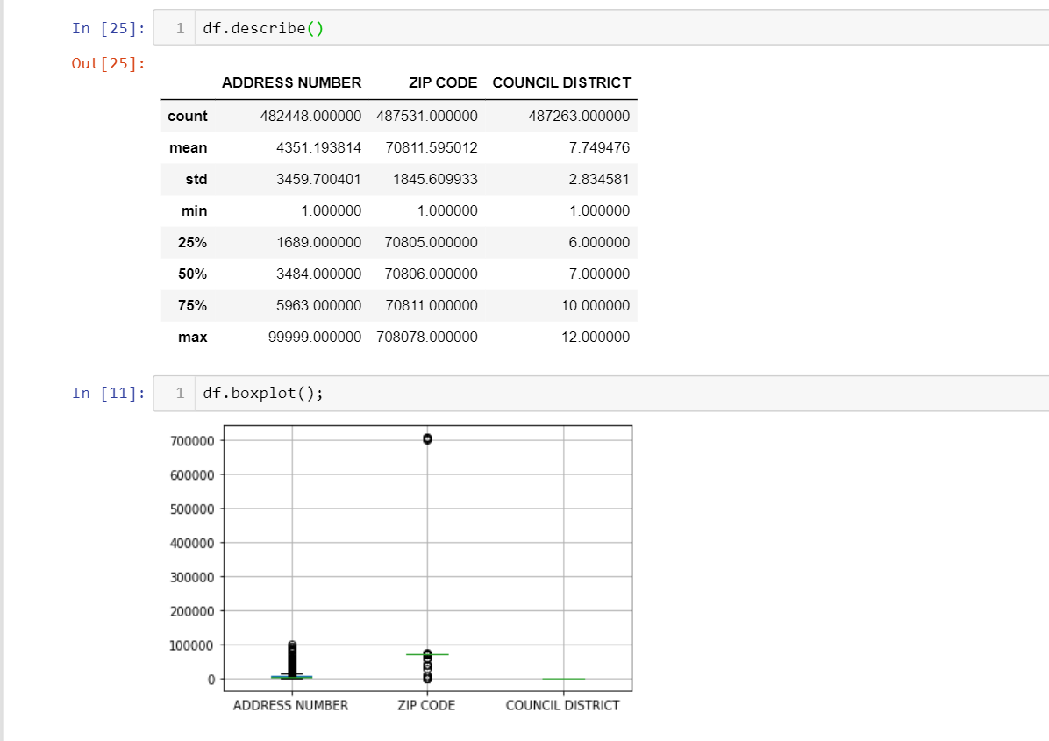
Task: Click the ADDRESS NUMBER column header
Action: coord(292,82)
